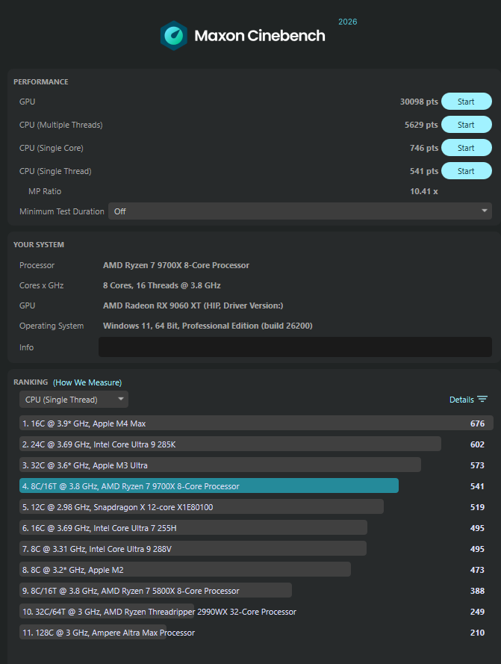501x664 pixels.
Task: Start the CPU Multiple Threads test
Action: pyautogui.click(x=466, y=125)
